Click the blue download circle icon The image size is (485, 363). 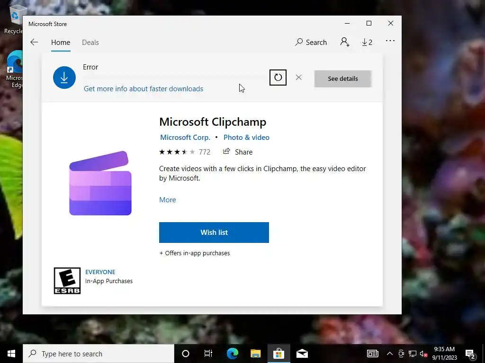pyautogui.click(x=64, y=78)
